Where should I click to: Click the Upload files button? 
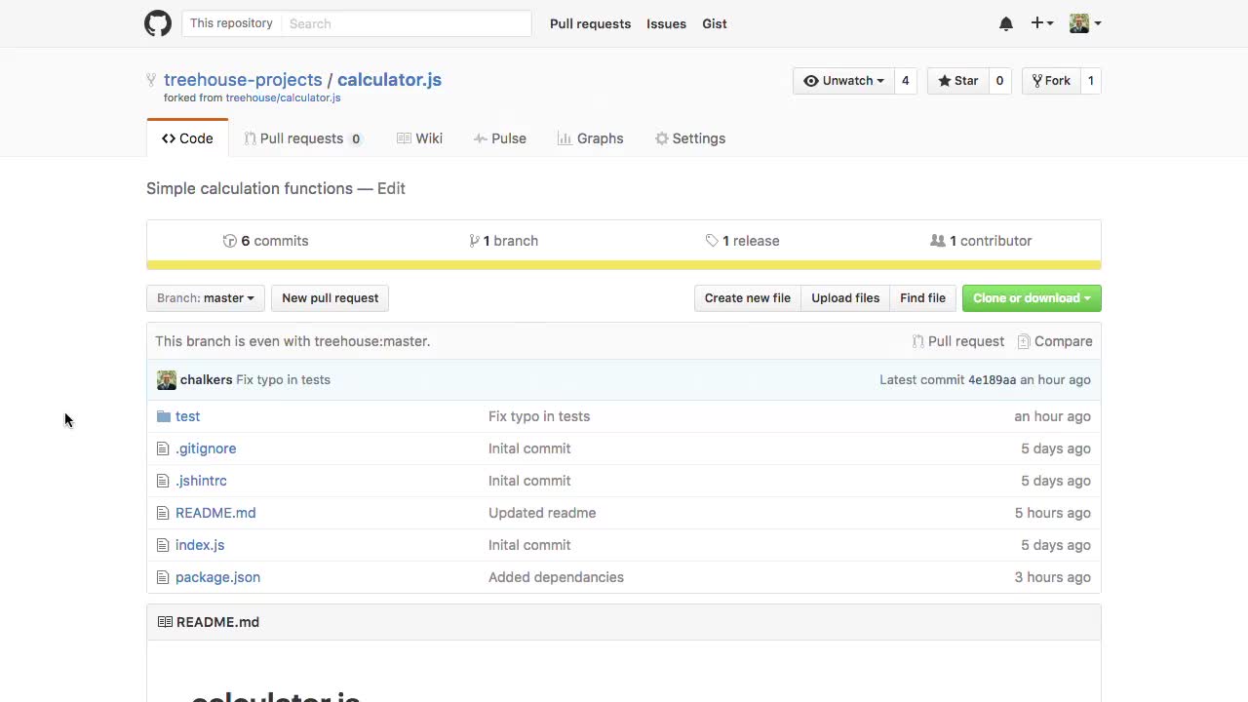pos(845,298)
